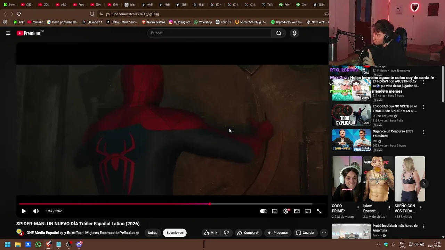This screenshot has width=445, height=250.
Task: Play the paused video
Action: (x=24, y=211)
